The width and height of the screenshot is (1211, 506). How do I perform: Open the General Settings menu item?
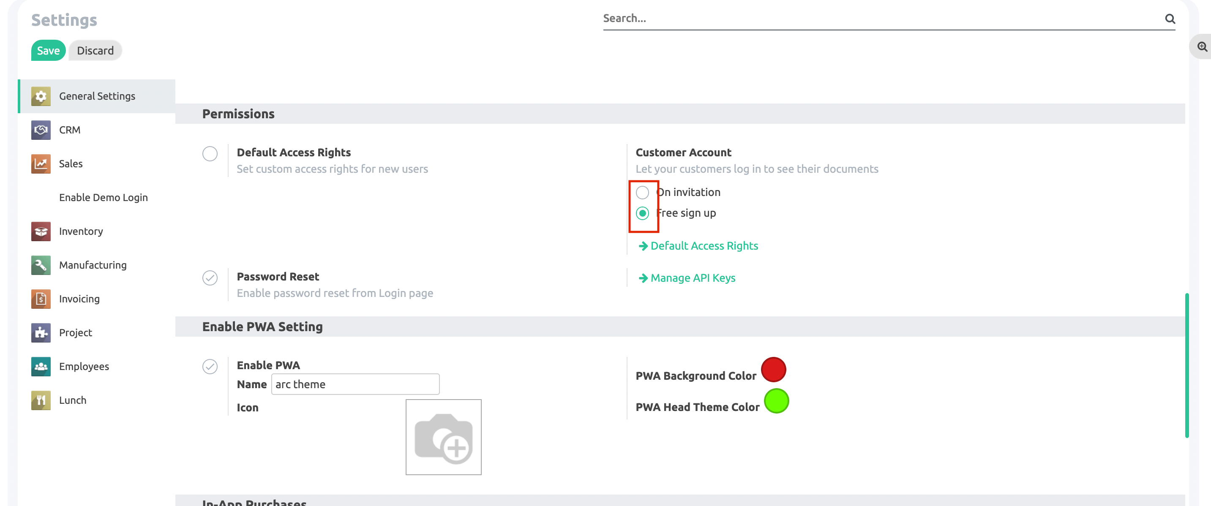(97, 96)
